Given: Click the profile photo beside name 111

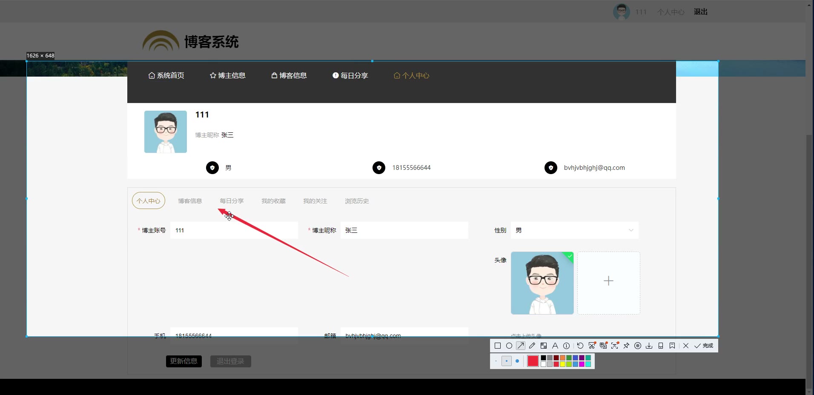Looking at the screenshot, I should click(x=166, y=132).
